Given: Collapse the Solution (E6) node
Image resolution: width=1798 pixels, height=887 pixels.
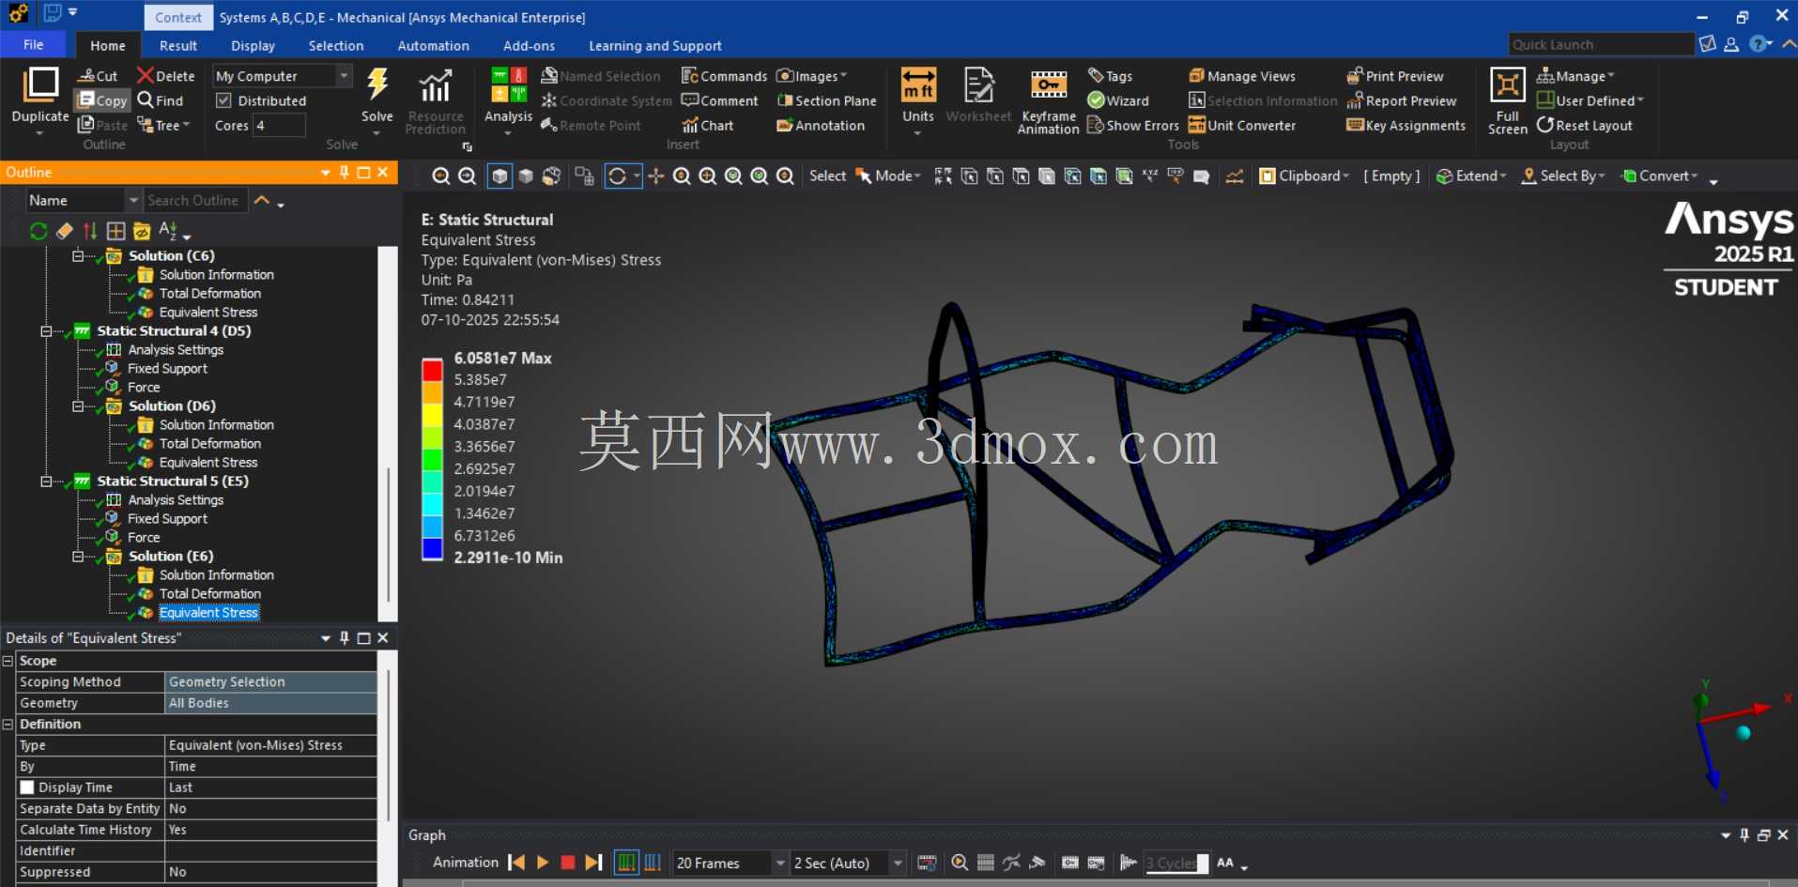Looking at the screenshot, I should [79, 556].
